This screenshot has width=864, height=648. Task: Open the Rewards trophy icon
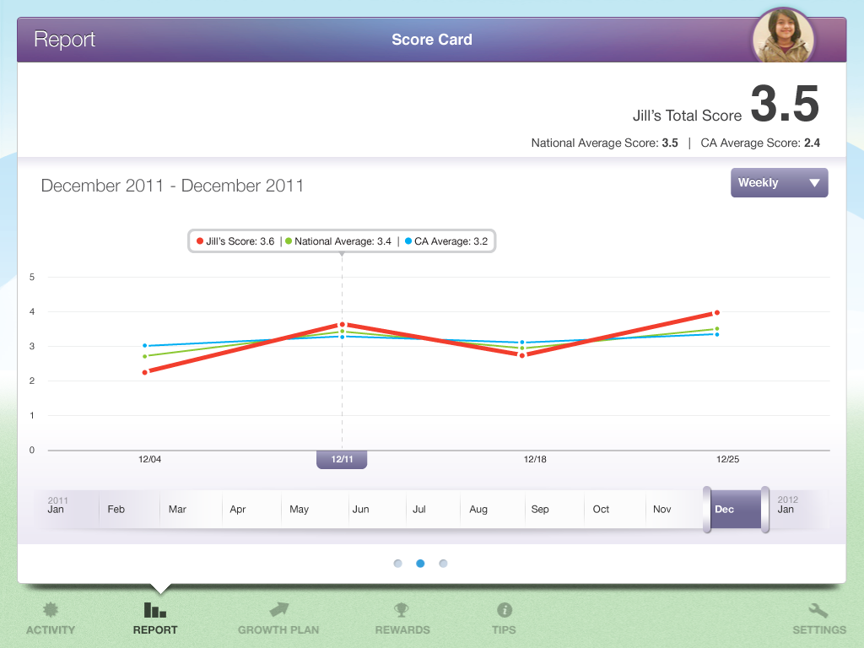point(401,609)
